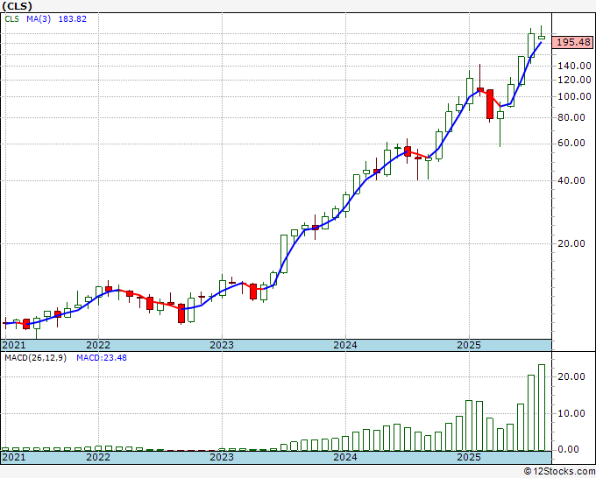Click the 60.00 price axis label

pyautogui.click(x=571, y=143)
